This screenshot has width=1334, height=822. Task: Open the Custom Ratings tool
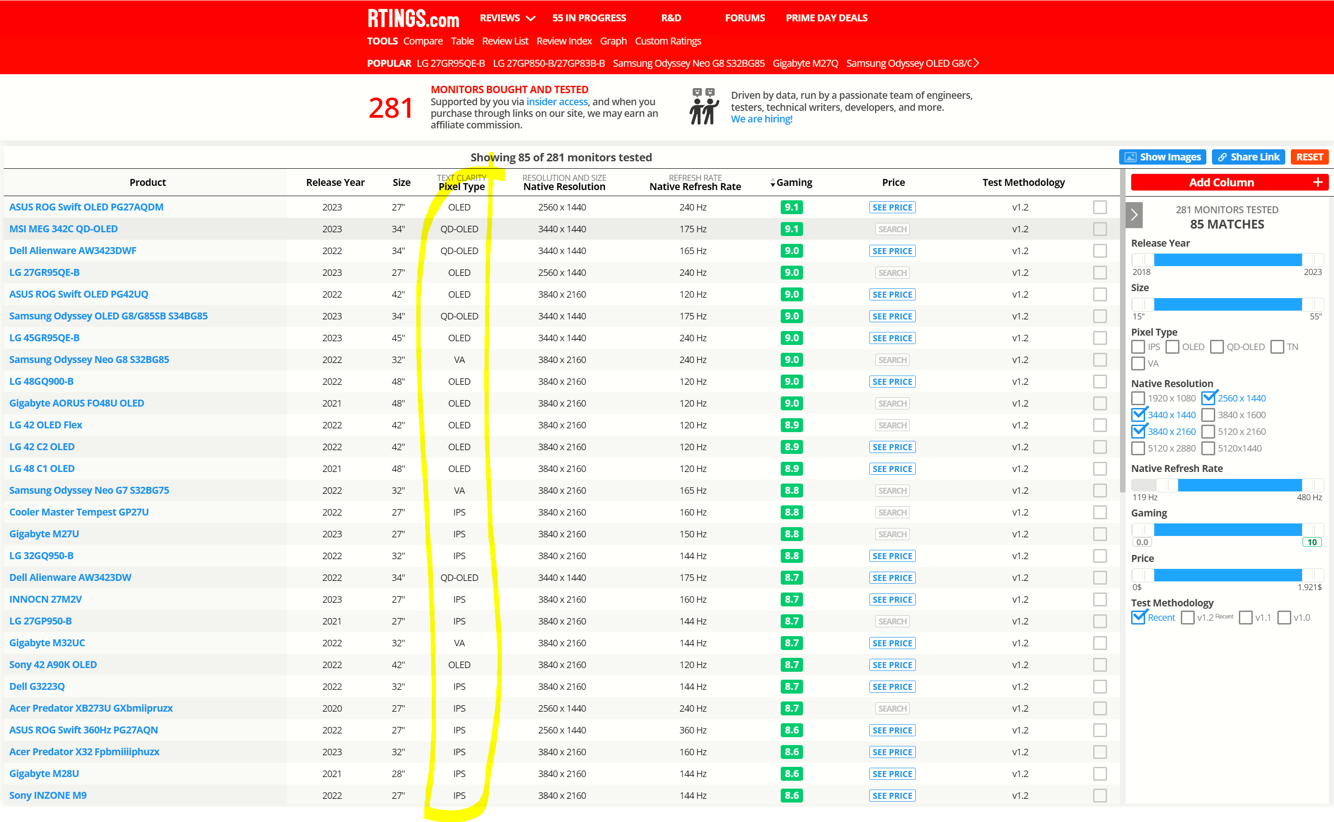click(667, 41)
